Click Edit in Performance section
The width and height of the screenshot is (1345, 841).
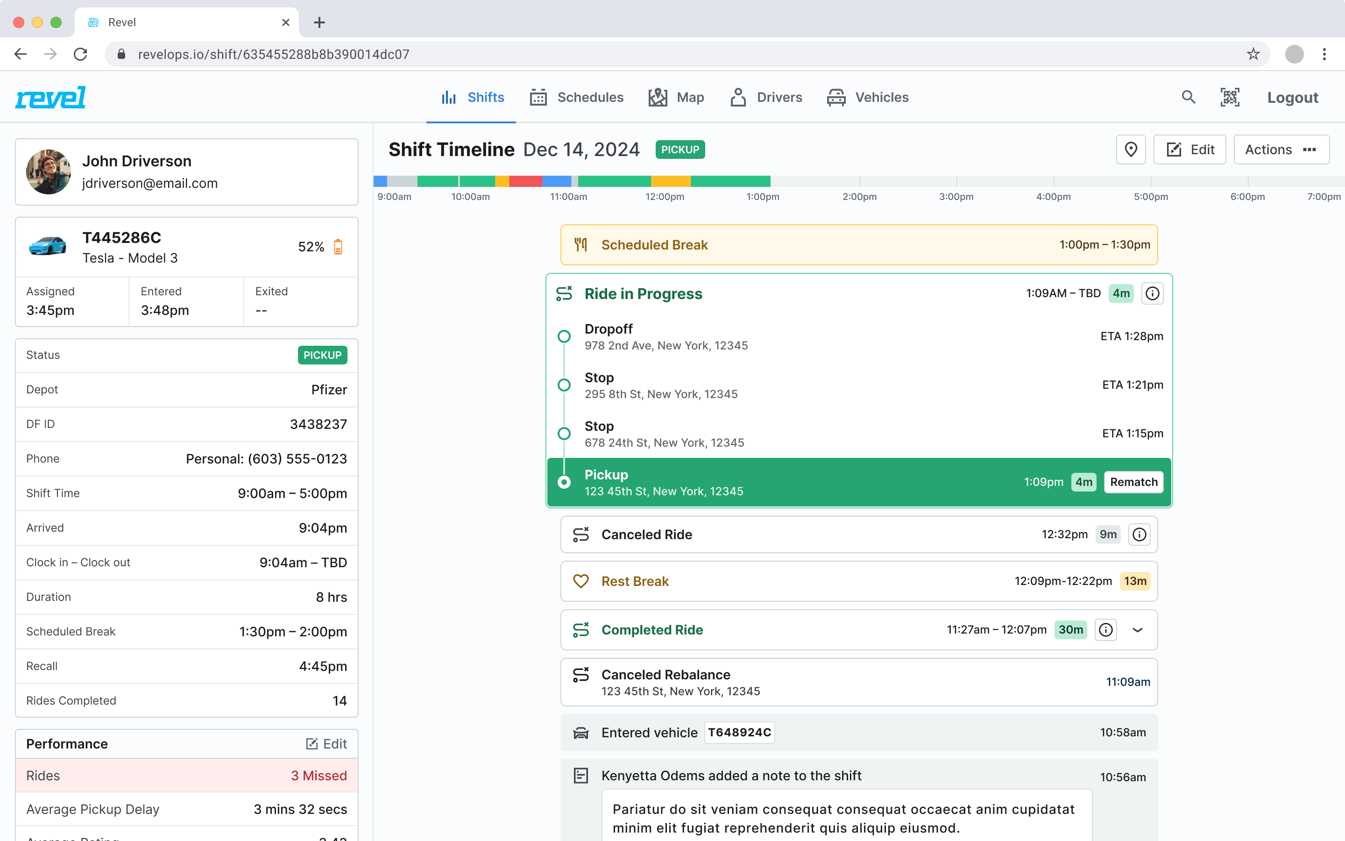tap(326, 744)
